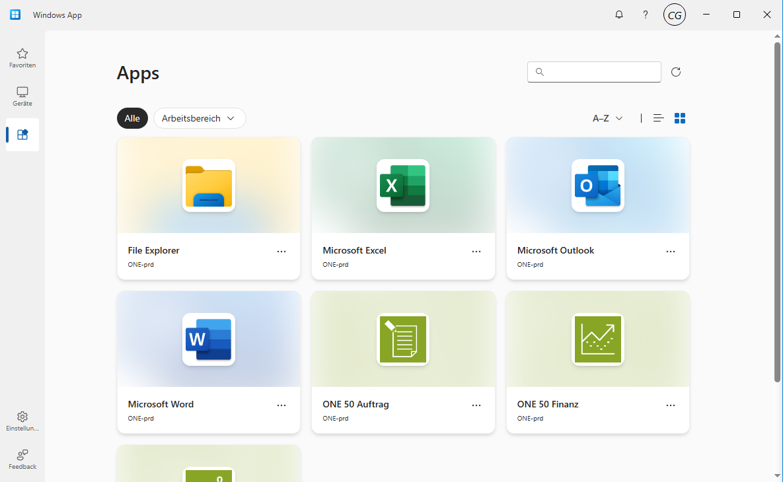Click the vertical scrollbar thumb
The image size is (783, 482).
tap(777, 212)
